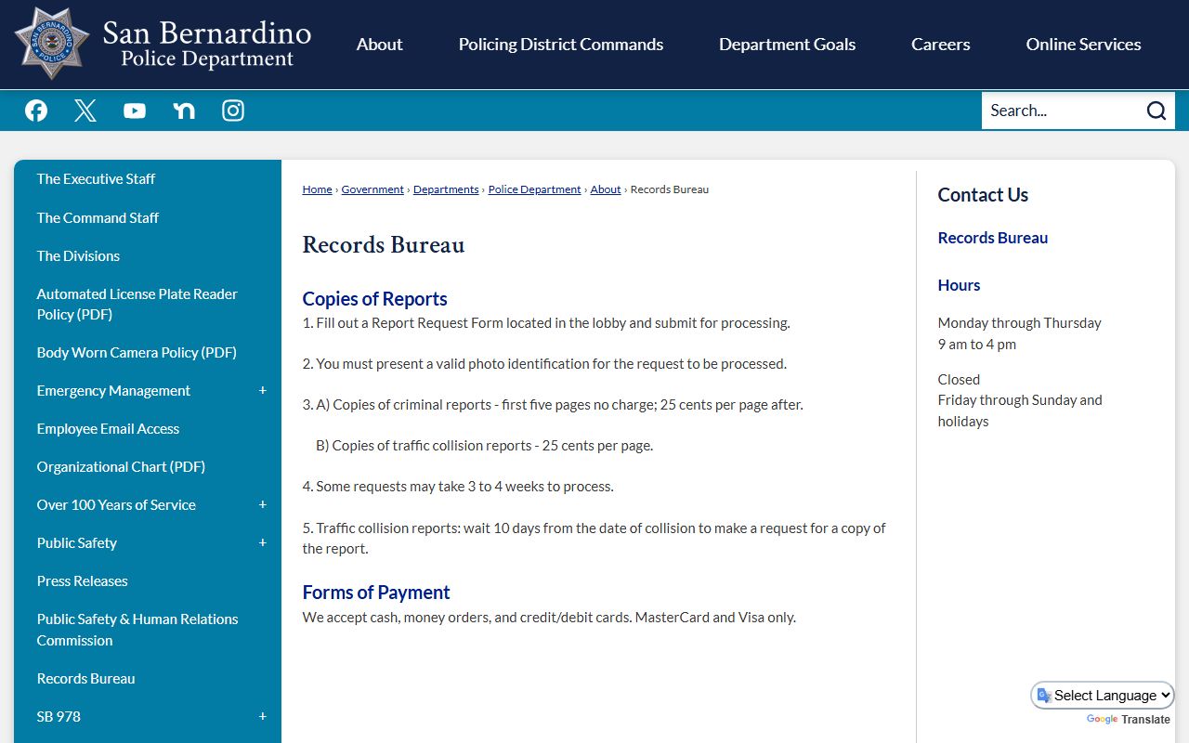Image resolution: width=1189 pixels, height=743 pixels.
Task: Open Over 100 Years of Service link
Action: [x=116, y=505]
